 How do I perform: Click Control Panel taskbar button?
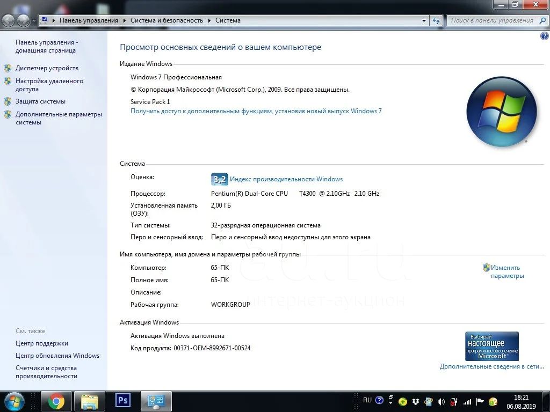point(156,401)
